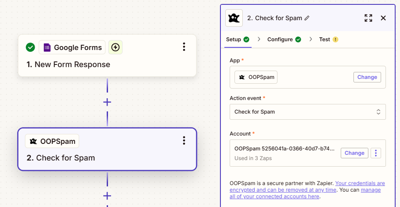
Task: Click the account name OOPSpam 5256041a text
Action: 285,149
